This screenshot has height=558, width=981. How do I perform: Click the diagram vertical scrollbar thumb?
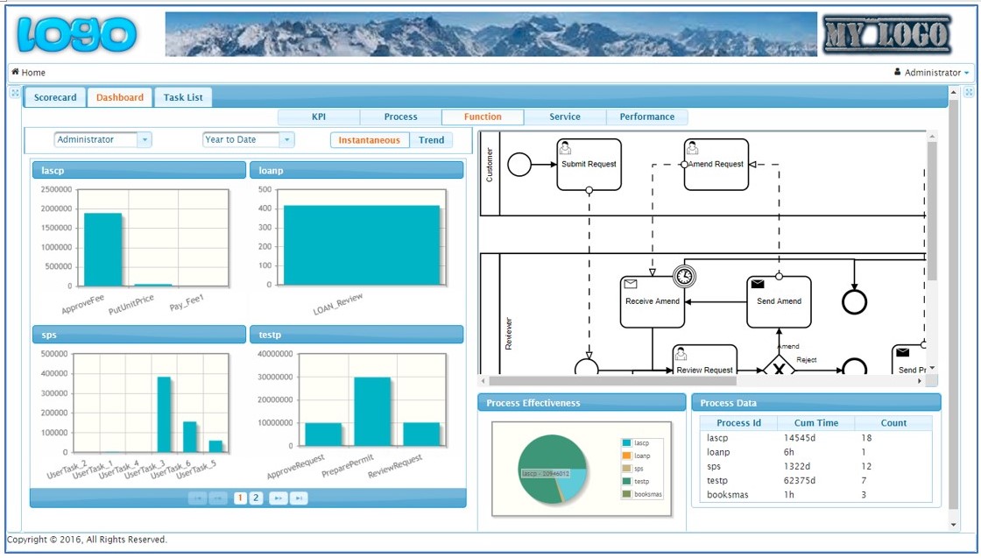tap(932, 211)
